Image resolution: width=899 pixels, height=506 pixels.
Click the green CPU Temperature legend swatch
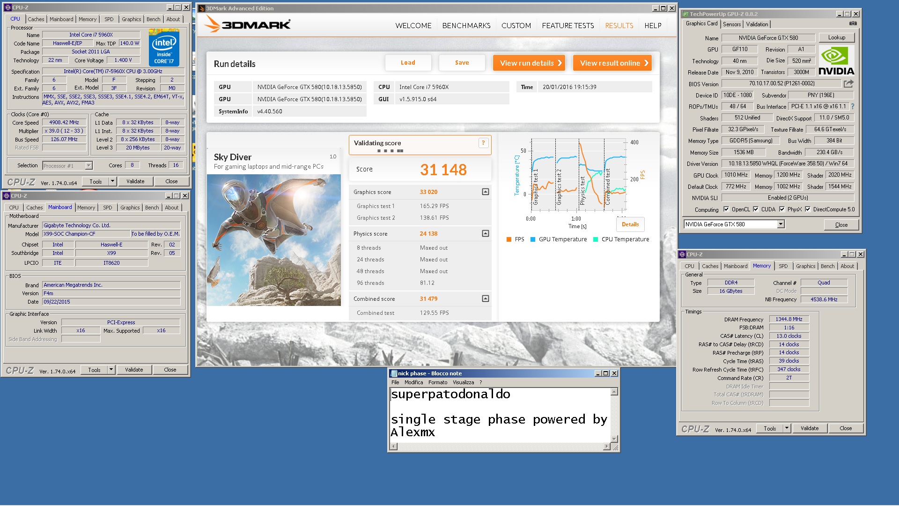tap(596, 239)
